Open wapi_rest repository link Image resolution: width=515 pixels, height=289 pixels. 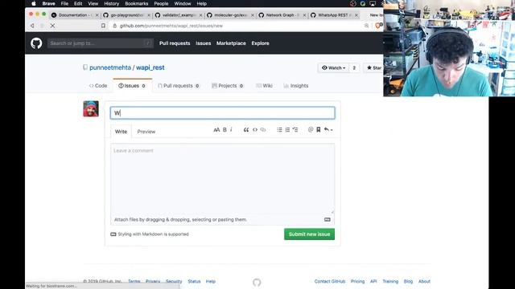point(150,67)
